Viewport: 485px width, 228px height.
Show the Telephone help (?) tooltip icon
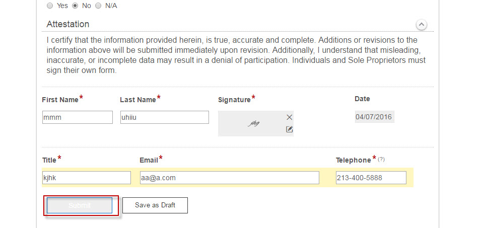click(381, 160)
